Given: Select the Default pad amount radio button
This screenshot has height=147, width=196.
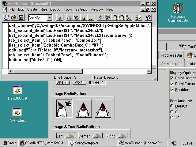Looking at the screenshot, I should pyautogui.click(x=172, y=106).
